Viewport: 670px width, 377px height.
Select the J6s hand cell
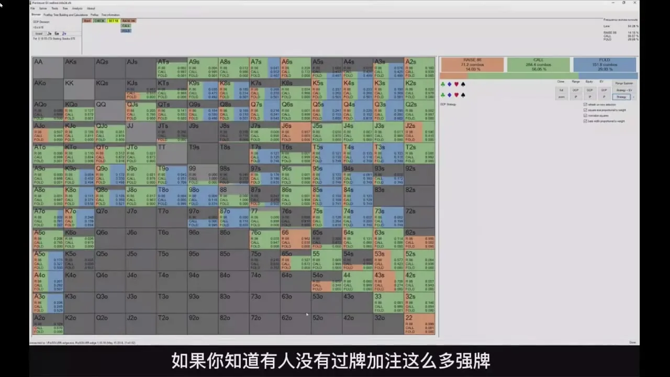296,132
